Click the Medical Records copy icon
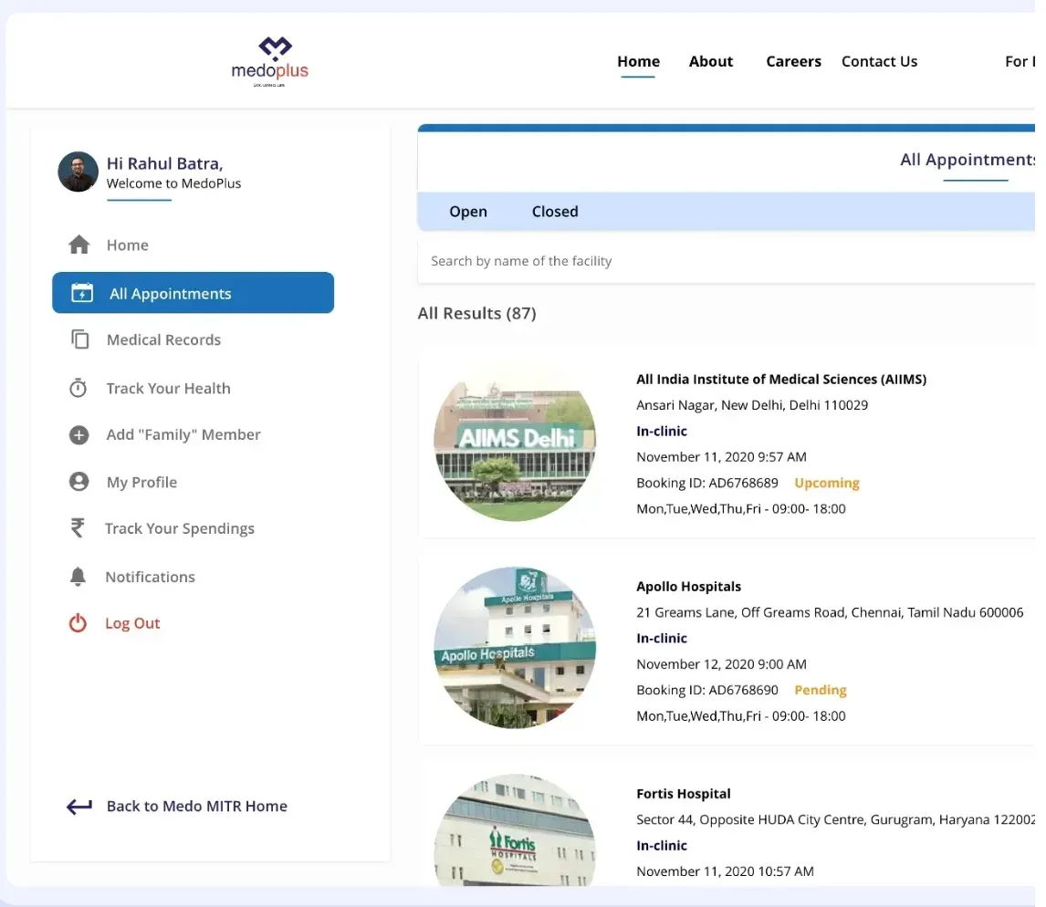This screenshot has height=907, width=1046. (x=79, y=339)
